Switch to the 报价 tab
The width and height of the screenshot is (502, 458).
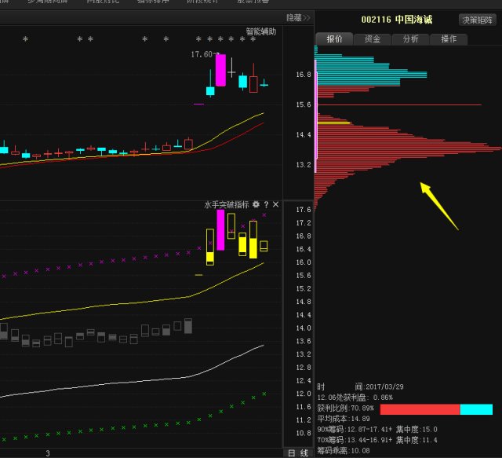tap(334, 39)
